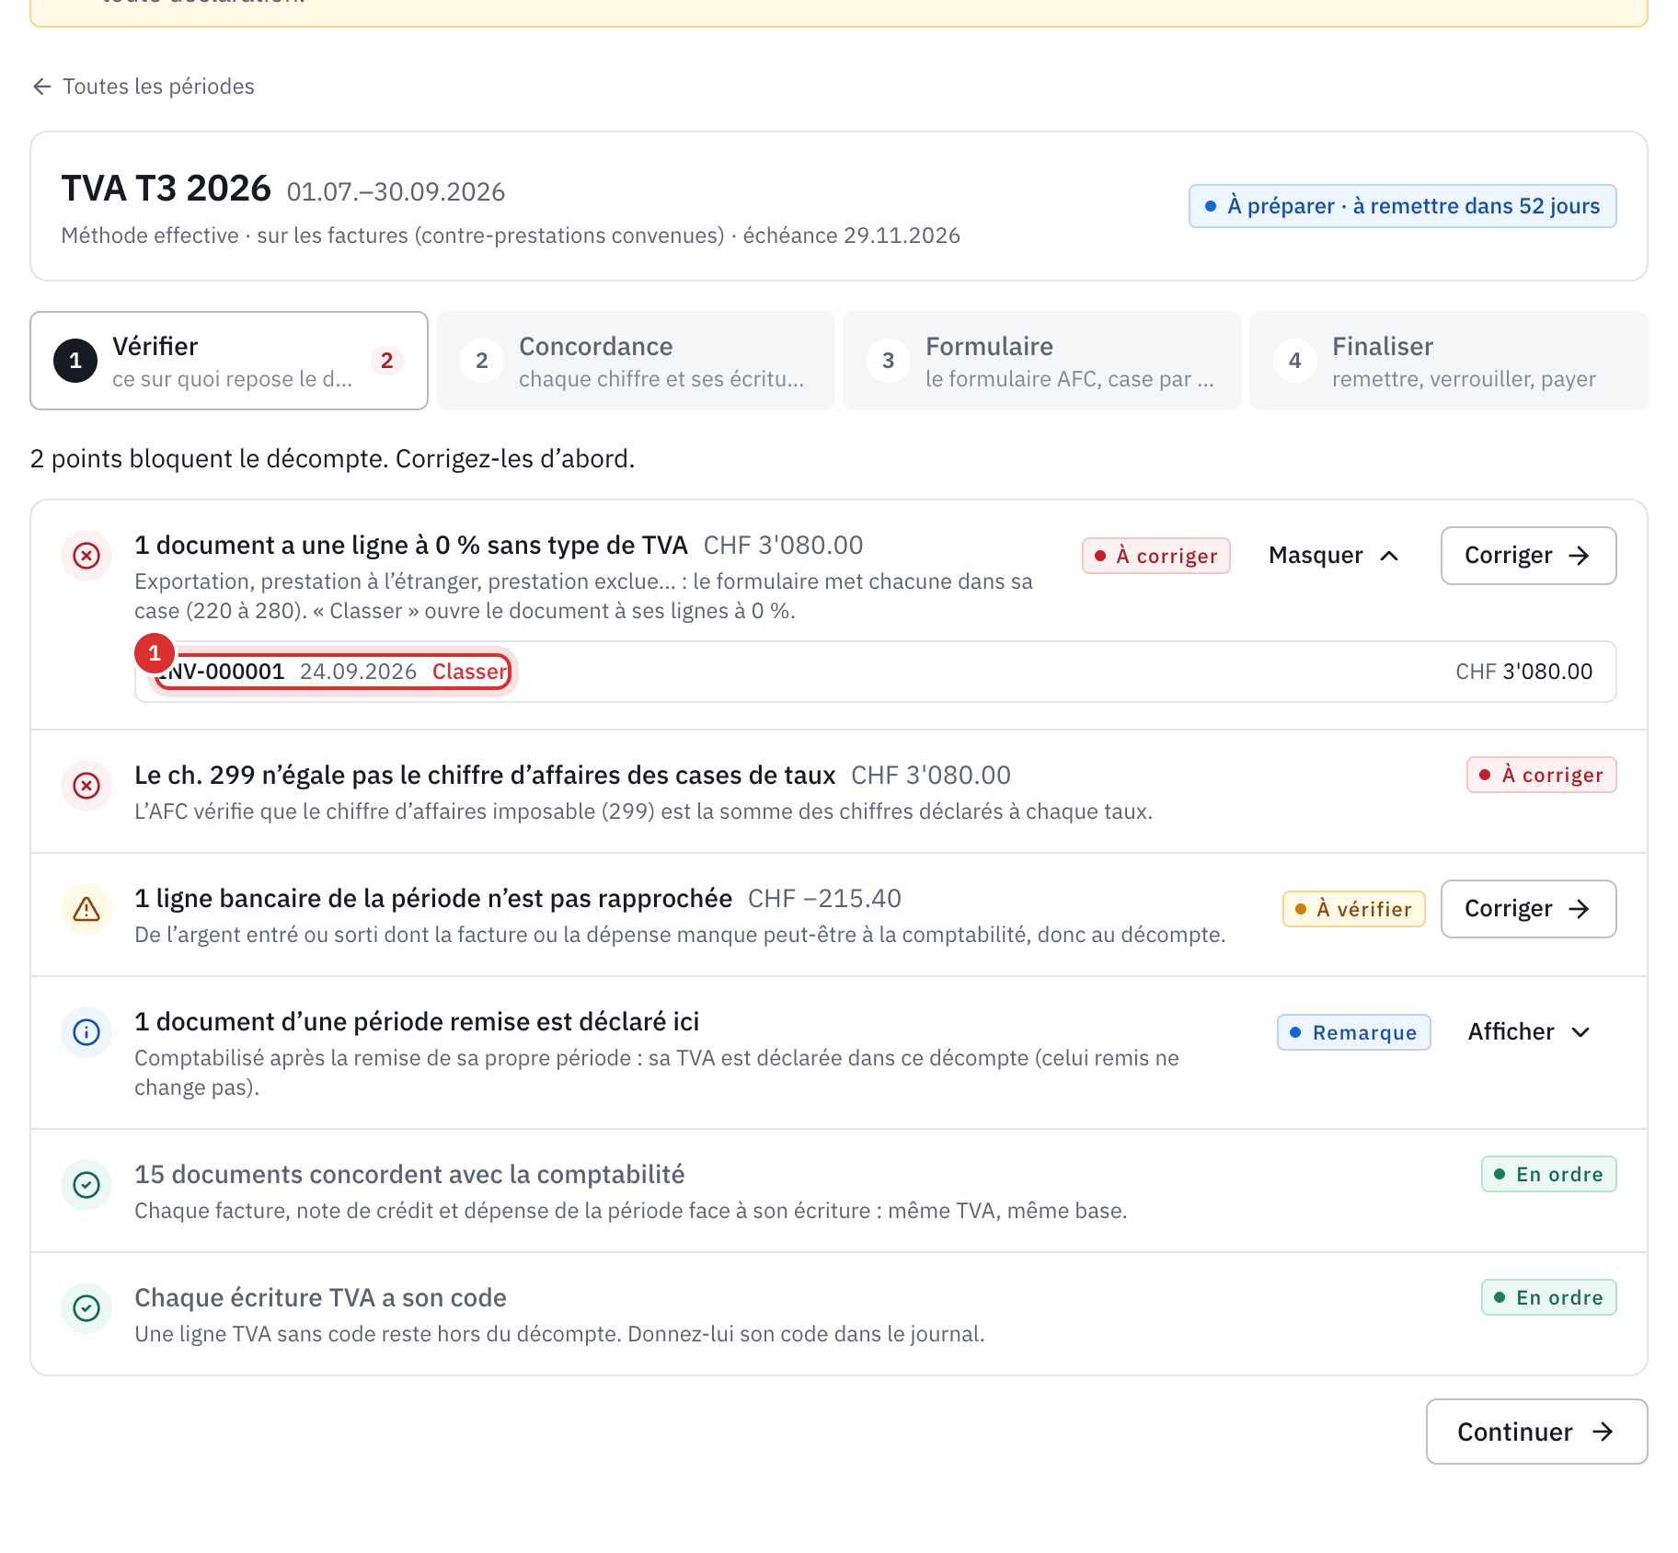1678x1553 pixels.
Task: Click the À vérifier badge
Action: 1354,909
